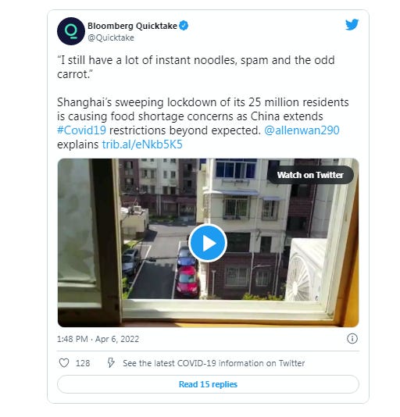Click the video thumbnail's red car area
400x417 pixels.
click(x=187, y=281)
